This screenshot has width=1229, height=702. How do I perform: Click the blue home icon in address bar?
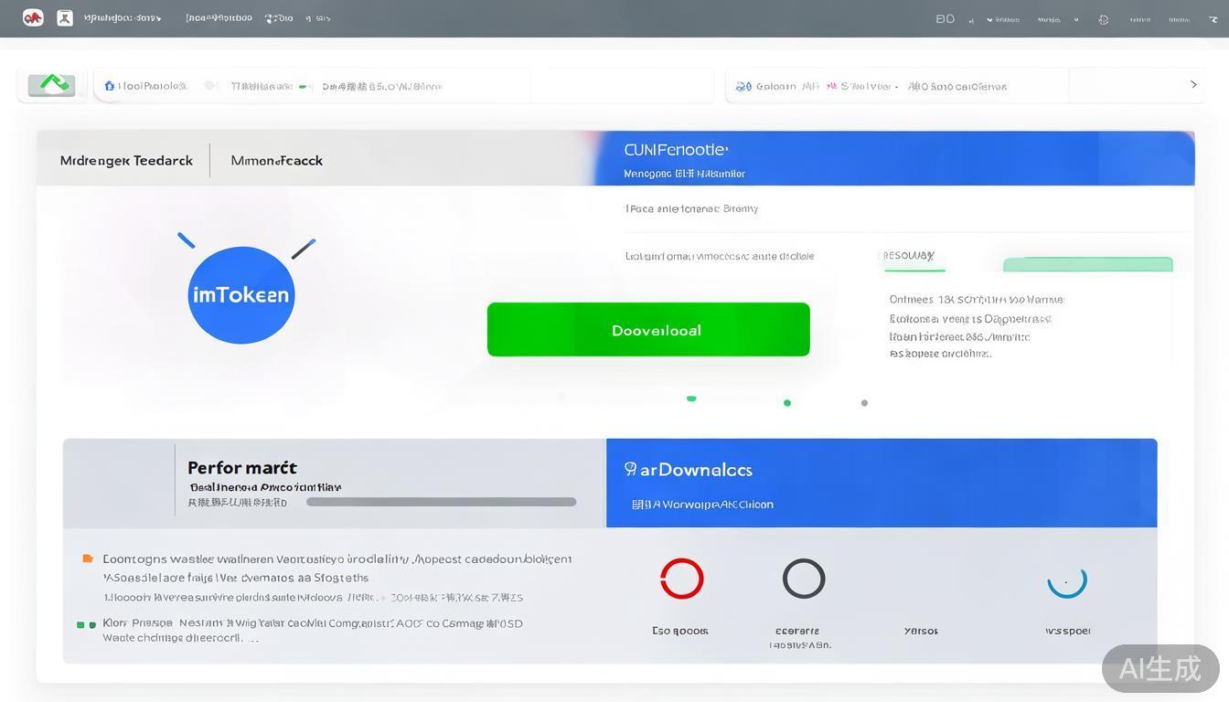click(x=110, y=86)
